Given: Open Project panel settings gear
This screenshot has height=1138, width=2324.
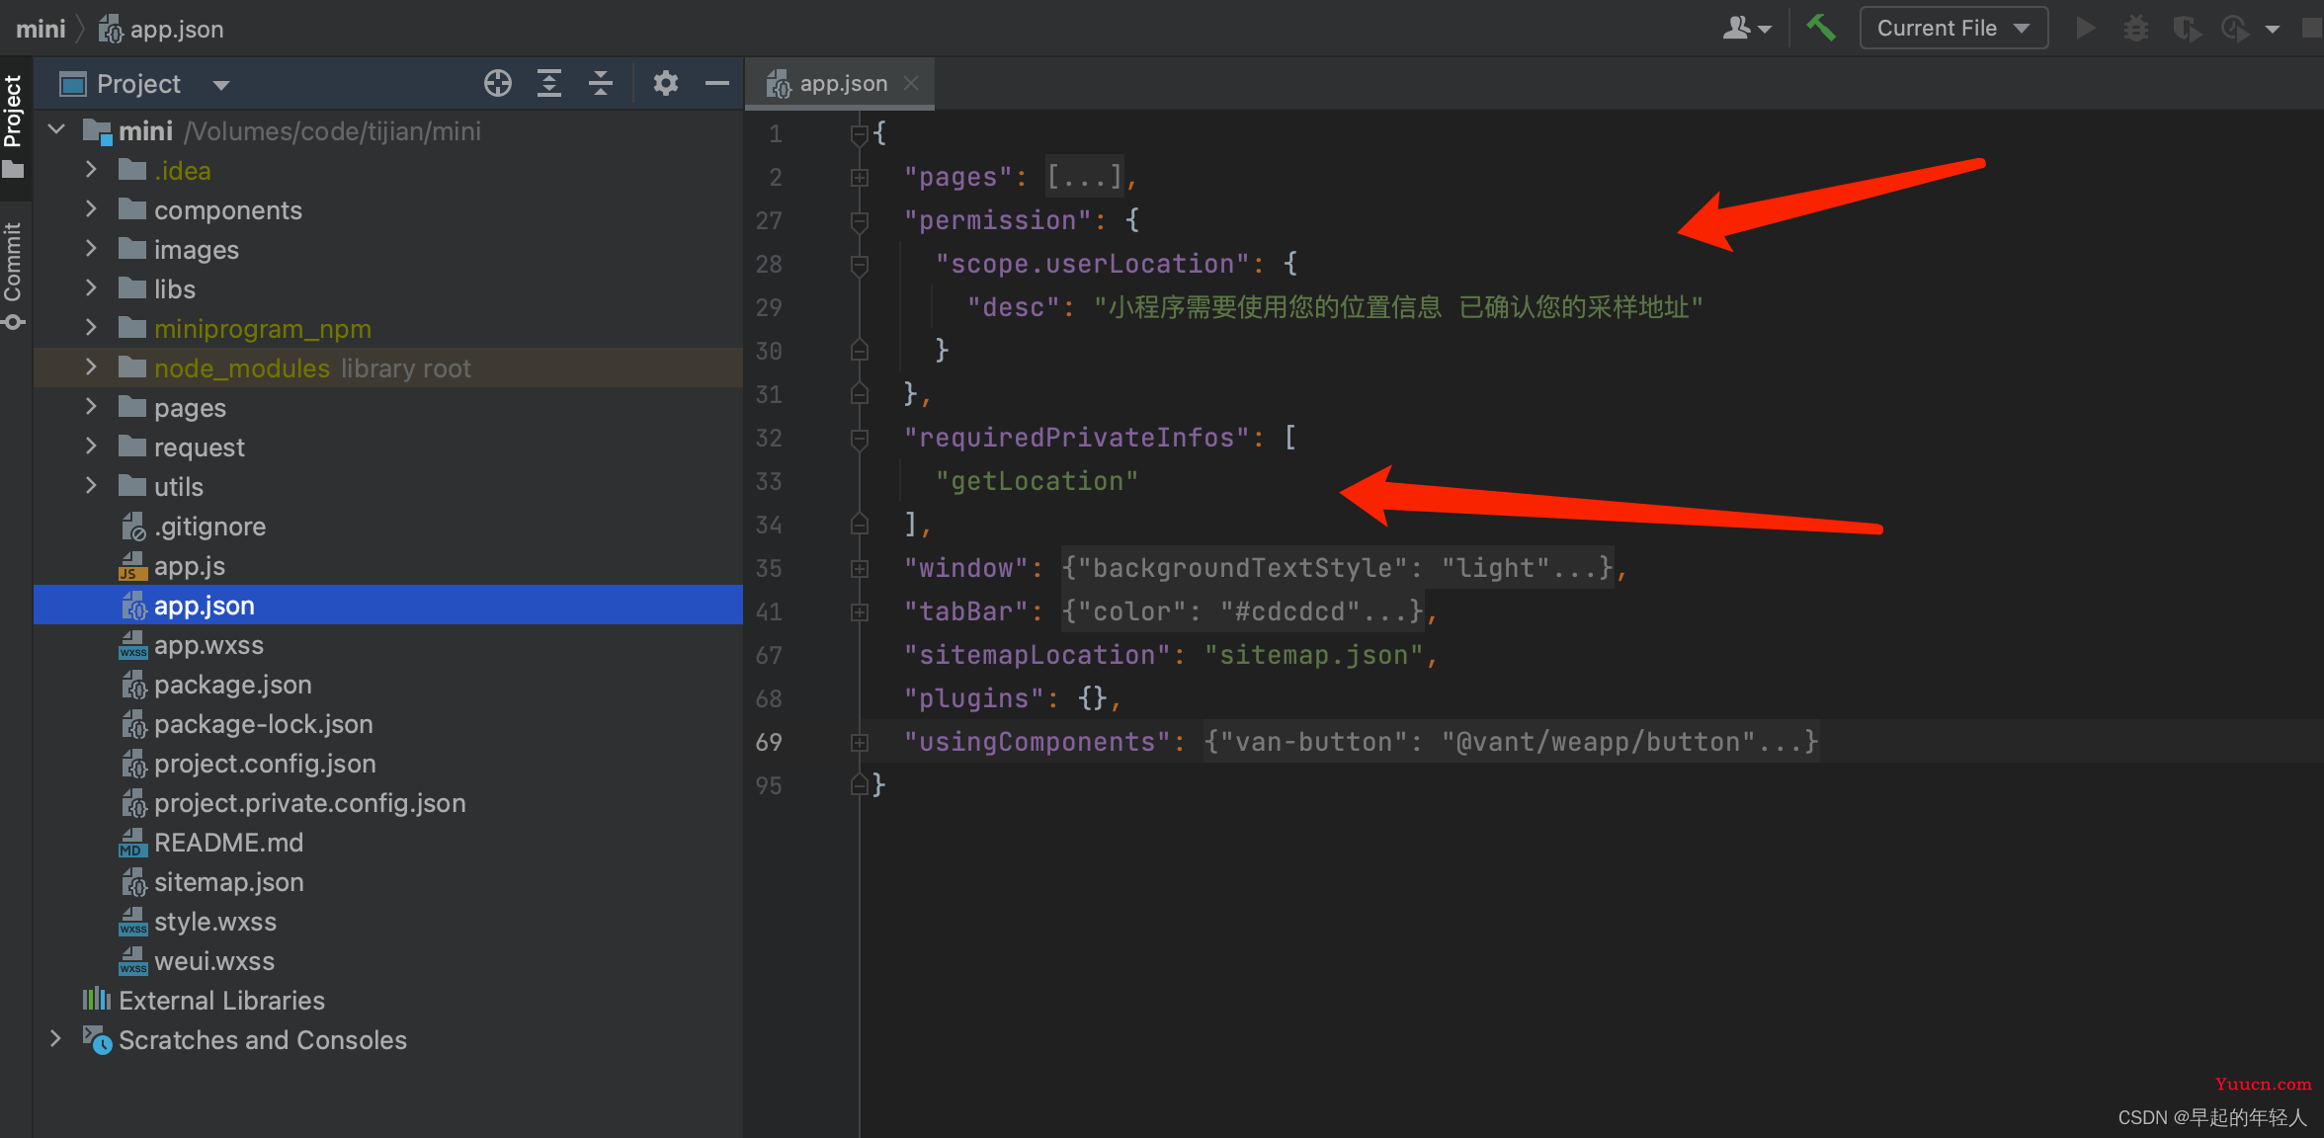Looking at the screenshot, I should pos(666,84).
